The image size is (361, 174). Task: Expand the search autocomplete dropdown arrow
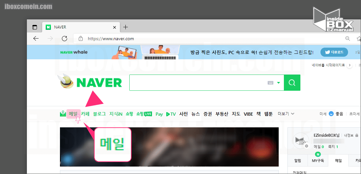[278, 83]
